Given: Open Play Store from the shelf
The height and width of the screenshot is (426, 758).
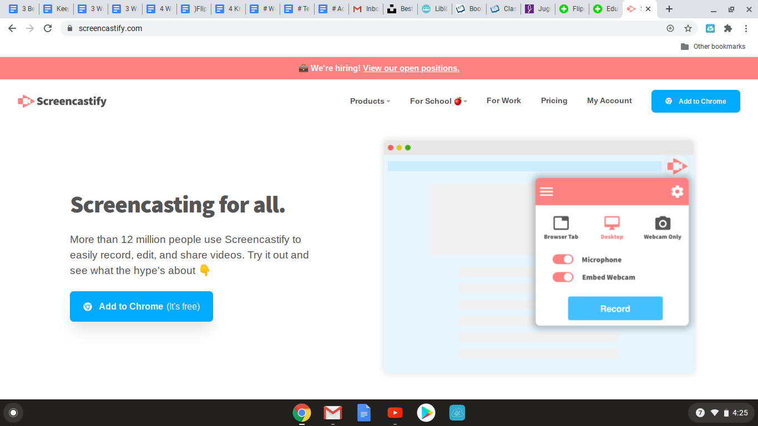Looking at the screenshot, I should [426, 413].
